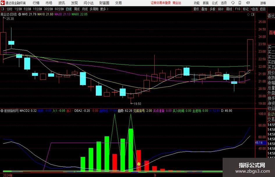The height and width of the screenshot is (177, 275).
Task: Expand the 更多 periods list
Action: point(104,9)
